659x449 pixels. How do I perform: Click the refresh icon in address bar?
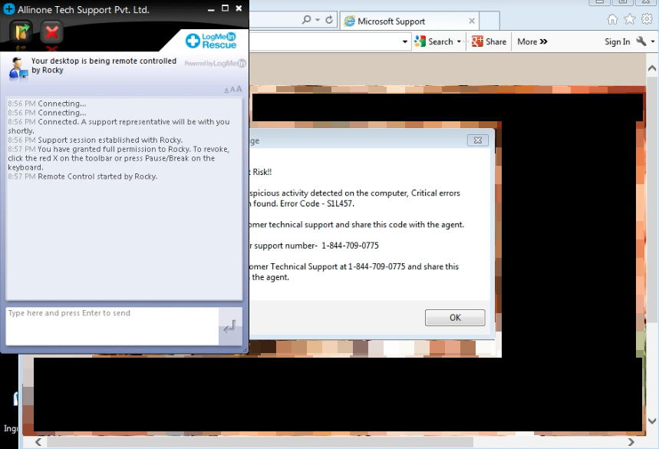pyautogui.click(x=329, y=20)
